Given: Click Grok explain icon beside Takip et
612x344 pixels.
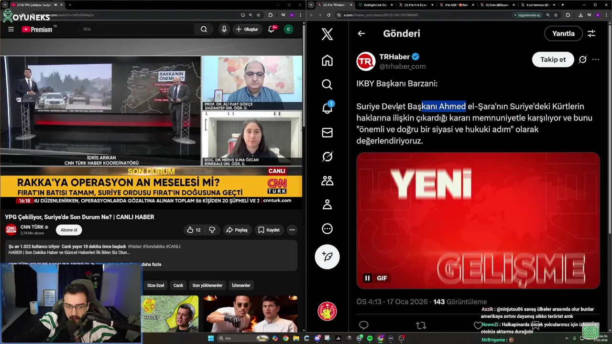Looking at the screenshot, I should (x=582, y=60).
